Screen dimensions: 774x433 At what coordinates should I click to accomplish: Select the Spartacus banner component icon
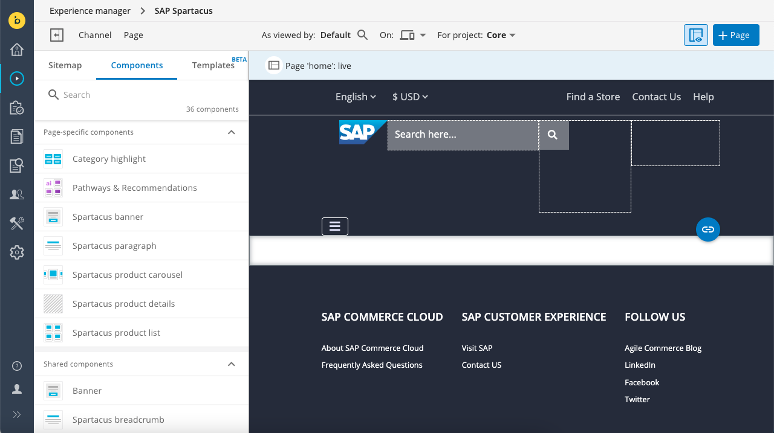pos(53,217)
